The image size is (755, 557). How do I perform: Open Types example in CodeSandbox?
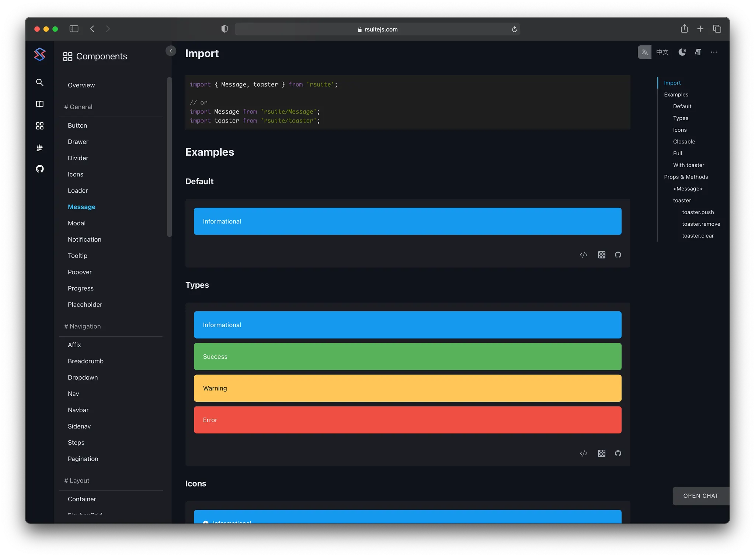[601, 453]
